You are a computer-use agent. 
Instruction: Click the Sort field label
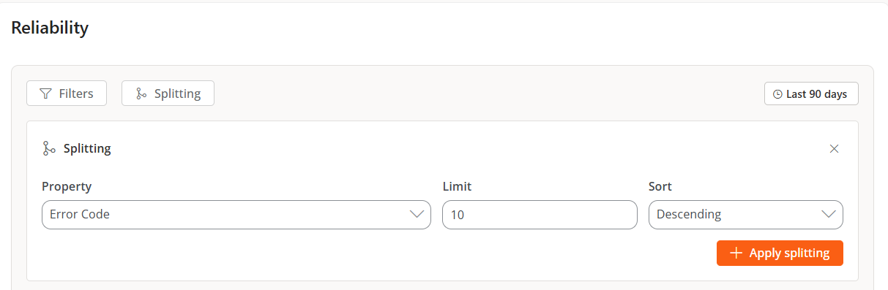[660, 186]
